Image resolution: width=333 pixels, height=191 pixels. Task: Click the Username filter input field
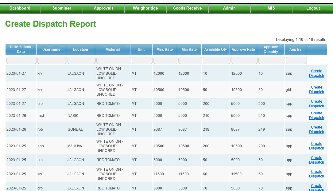(x=51, y=60)
